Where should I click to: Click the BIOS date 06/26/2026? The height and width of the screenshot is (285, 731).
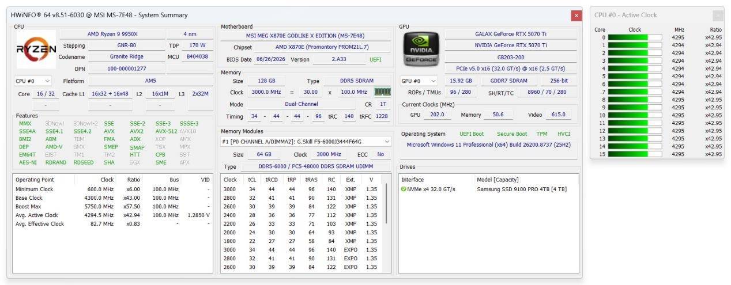[272, 59]
